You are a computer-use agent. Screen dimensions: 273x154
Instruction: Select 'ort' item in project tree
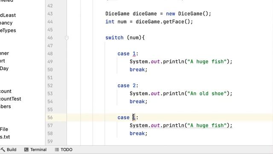3,61
